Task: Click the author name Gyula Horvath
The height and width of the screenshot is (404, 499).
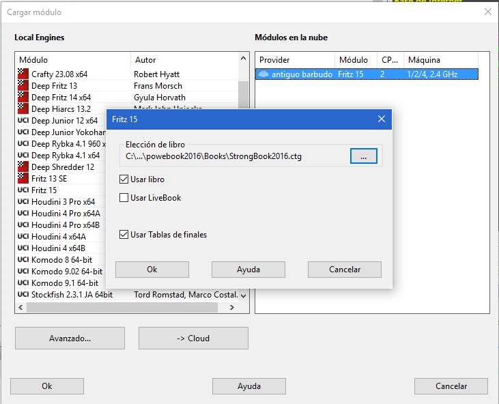Action: (160, 98)
